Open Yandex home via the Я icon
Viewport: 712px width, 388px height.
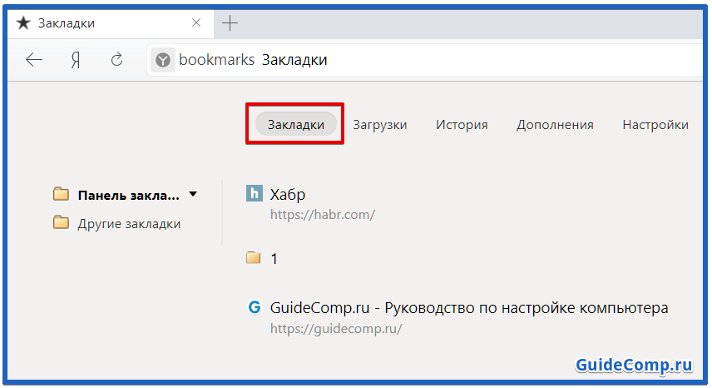pos(76,59)
